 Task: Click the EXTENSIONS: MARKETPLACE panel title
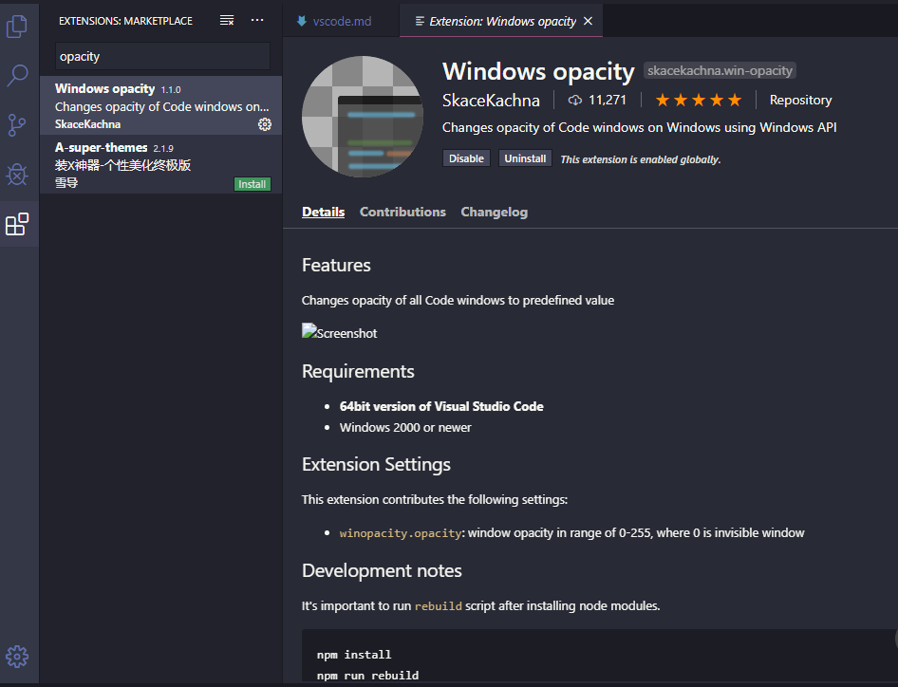pyautogui.click(x=125, y=21)
